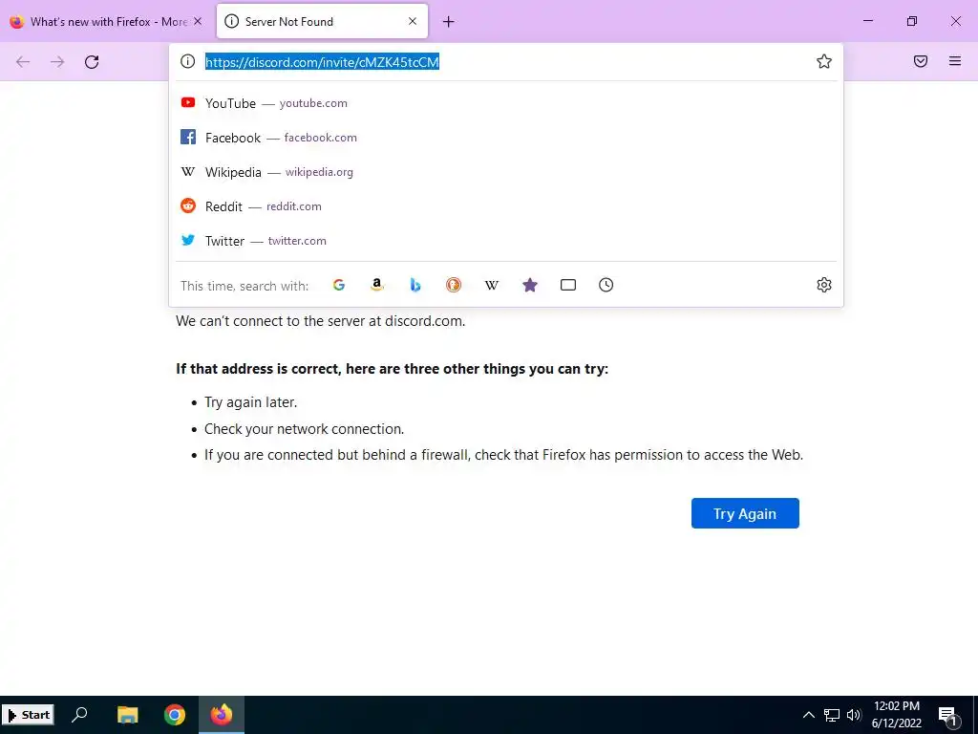Close the What's new with Firefox tab

(x=198, y=21)
